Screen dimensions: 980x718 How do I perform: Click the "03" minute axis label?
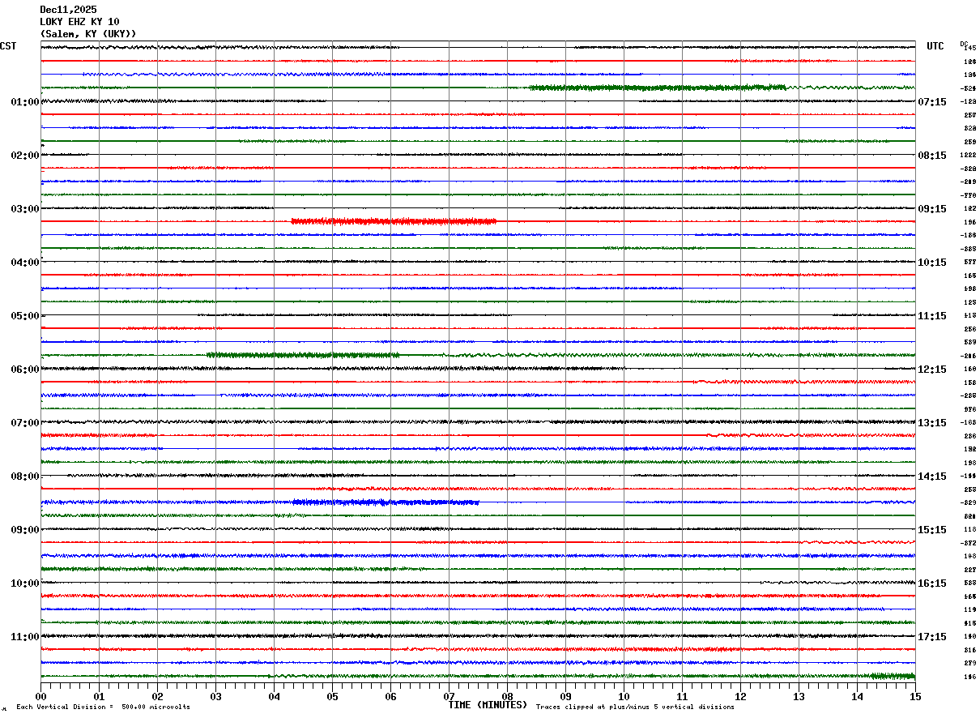pos(215,696)
